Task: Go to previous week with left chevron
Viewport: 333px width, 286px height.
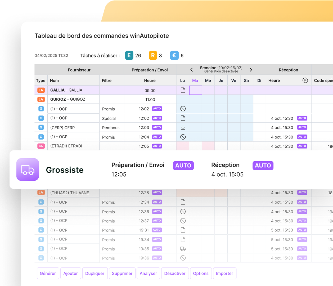Action: point(192,70)
